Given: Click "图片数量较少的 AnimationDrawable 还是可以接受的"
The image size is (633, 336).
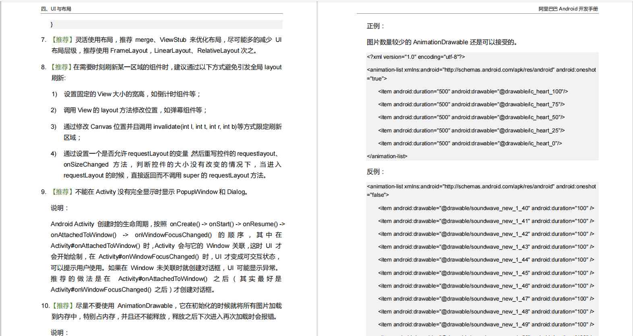Looking at the screenshot, I should [x=441, y=42].
